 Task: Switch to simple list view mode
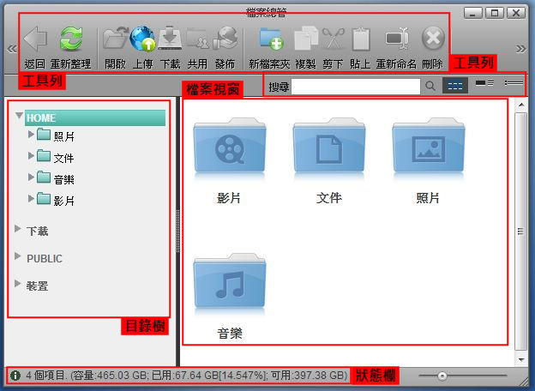tap(514, 85)
